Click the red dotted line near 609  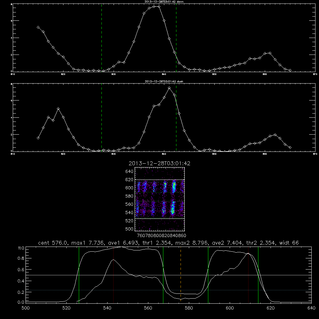click(x=248, y=275)
